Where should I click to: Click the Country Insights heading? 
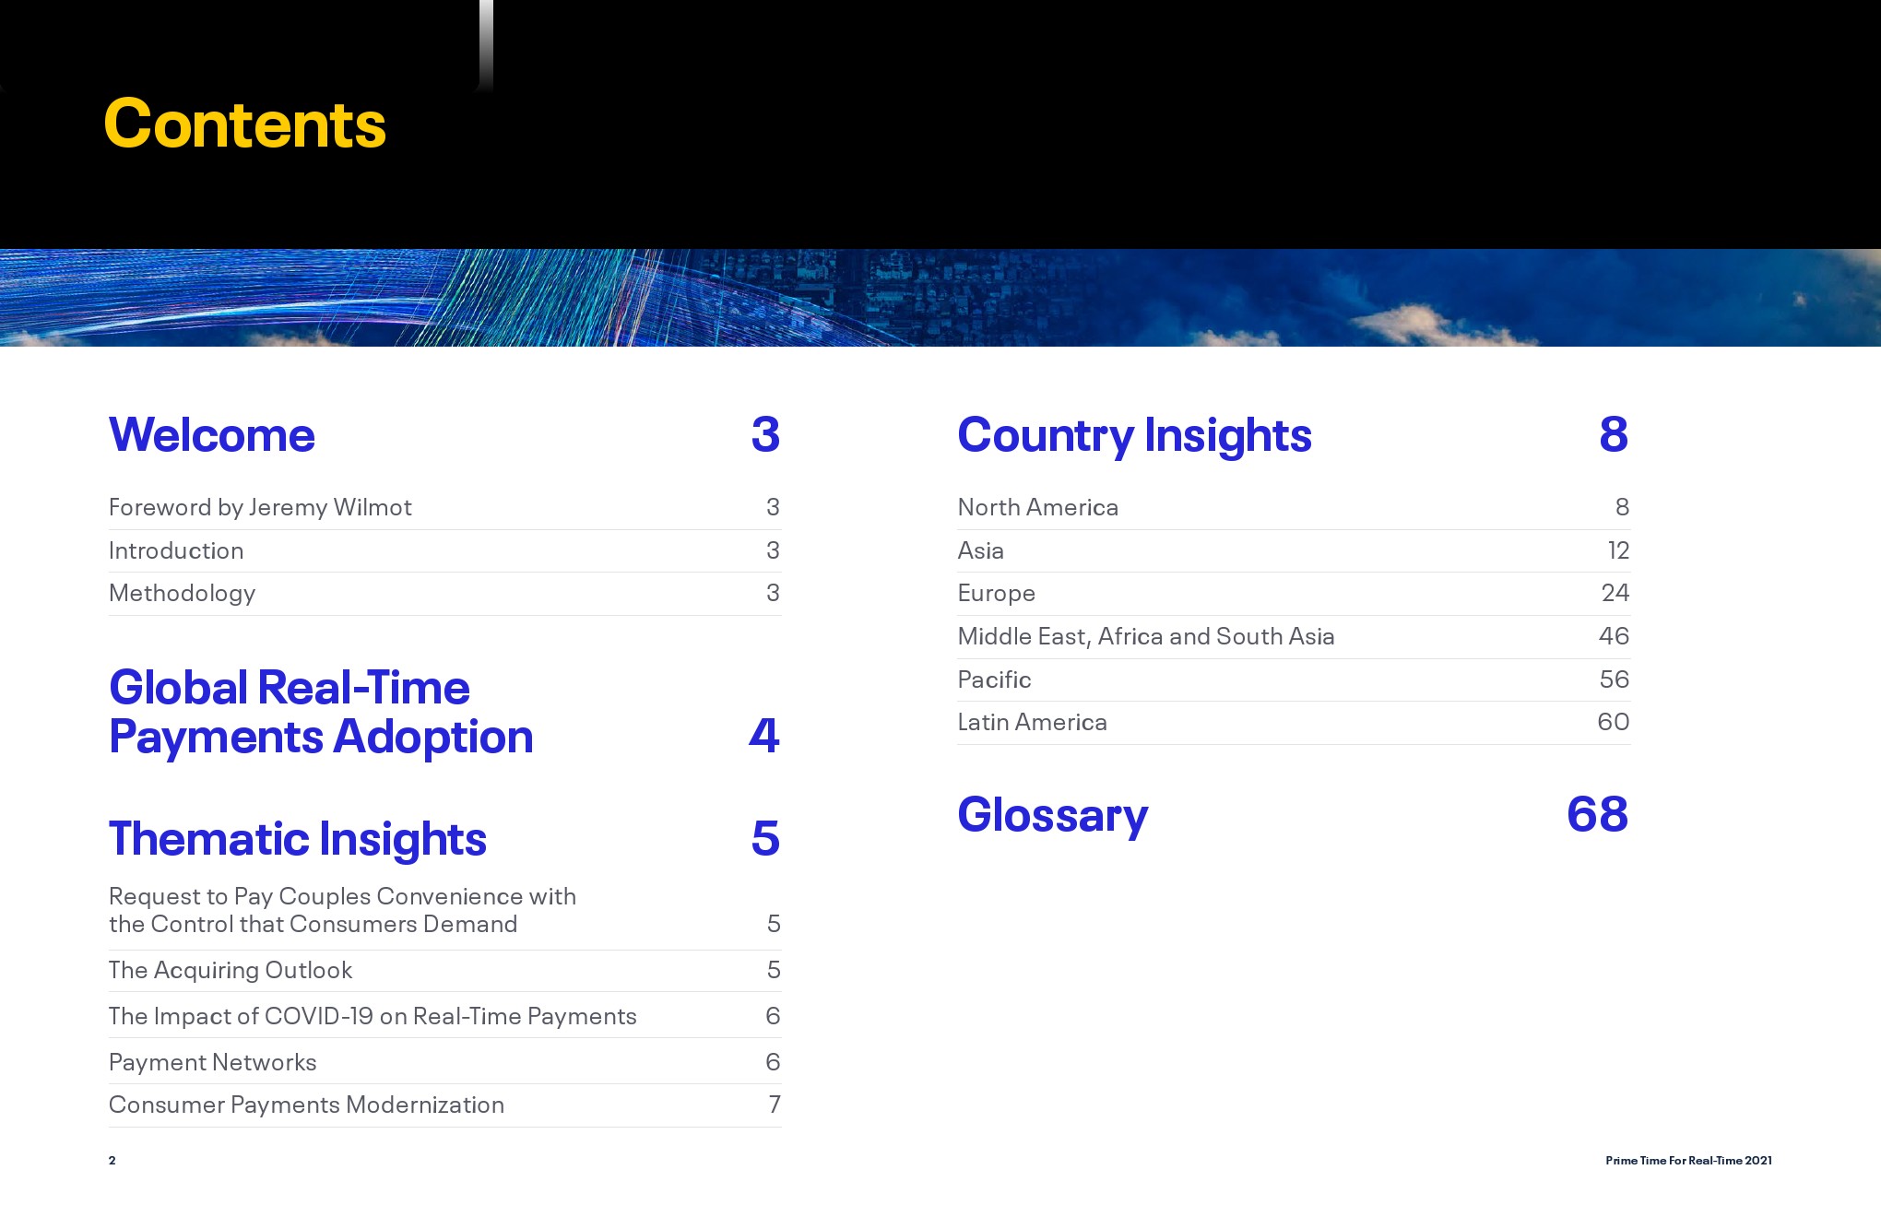pos(1134,435)
